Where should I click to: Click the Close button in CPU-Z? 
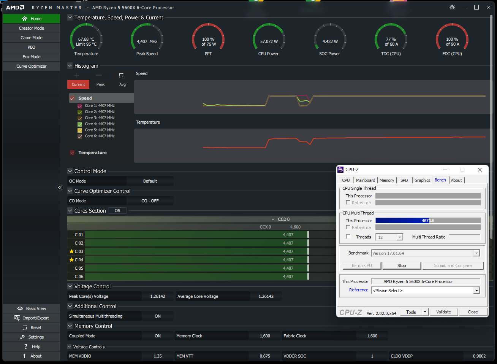click(473, 312)
